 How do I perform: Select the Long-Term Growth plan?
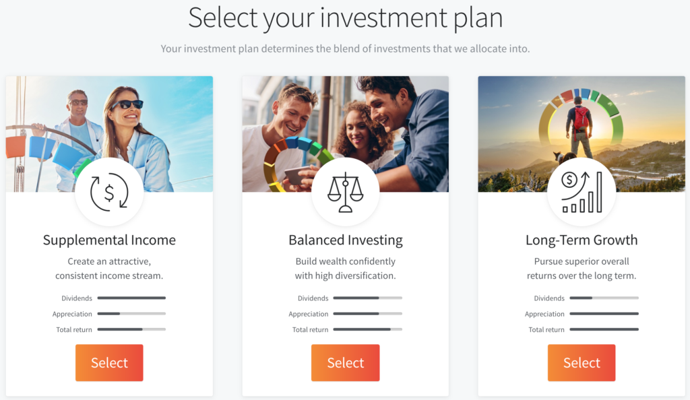tap(582, 363)
